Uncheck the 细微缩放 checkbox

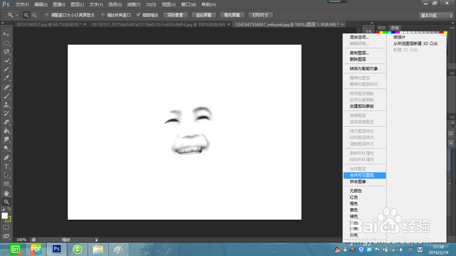pos(139,15)
